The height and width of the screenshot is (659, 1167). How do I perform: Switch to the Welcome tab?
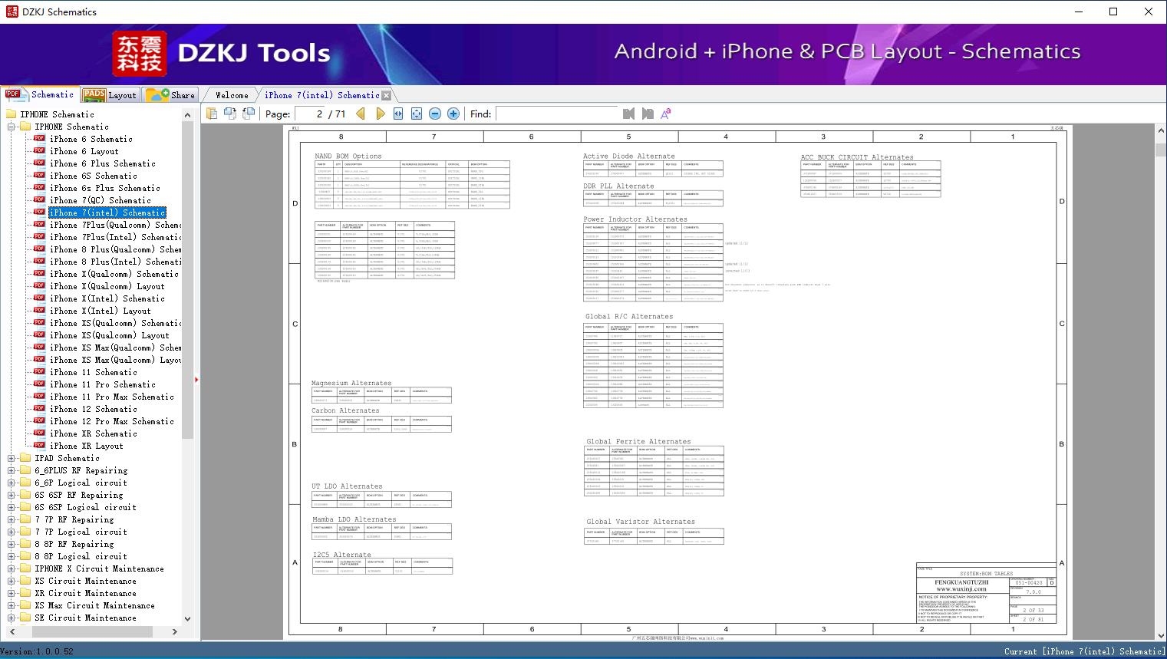point(232,95)
